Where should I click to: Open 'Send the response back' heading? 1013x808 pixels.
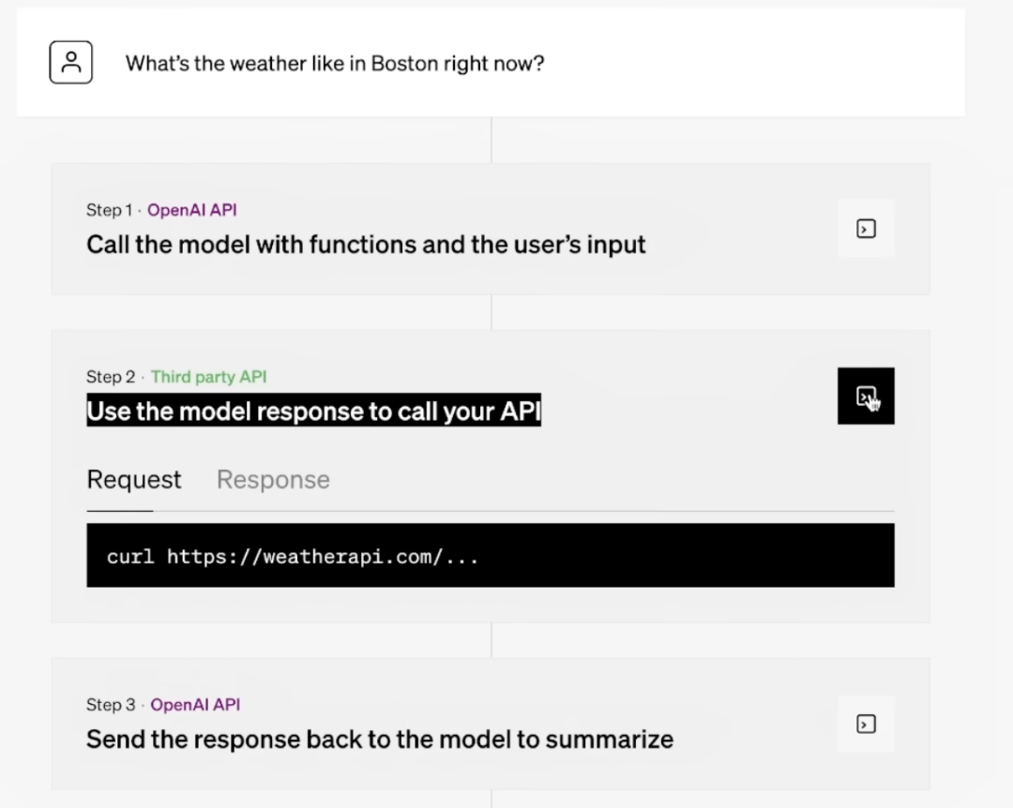pyautogui.click(x=380, y=740)
